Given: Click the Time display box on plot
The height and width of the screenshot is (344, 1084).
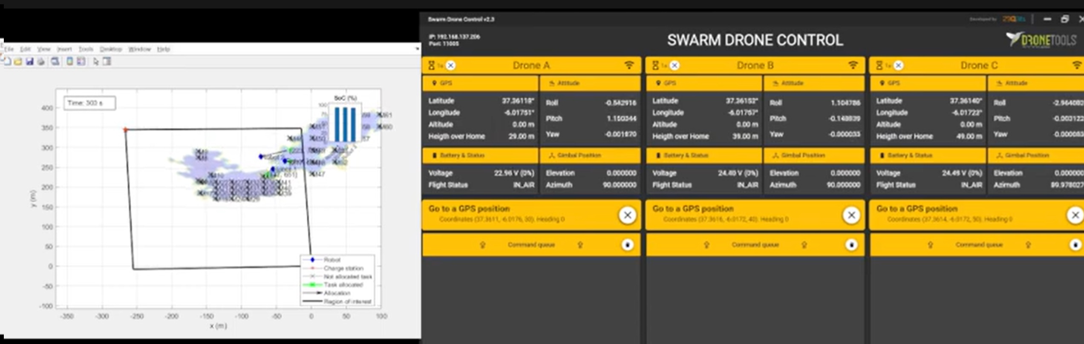Looking at the screenshot, I should click(x=89, y=103).
